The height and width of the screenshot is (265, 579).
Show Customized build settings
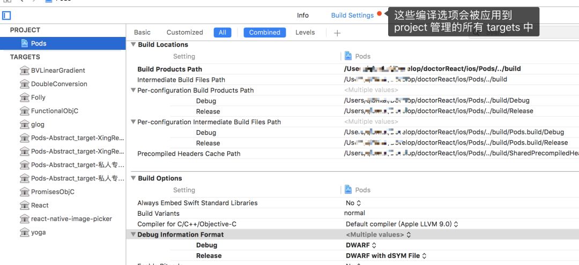pyautogui.click(x=184, y=33)
